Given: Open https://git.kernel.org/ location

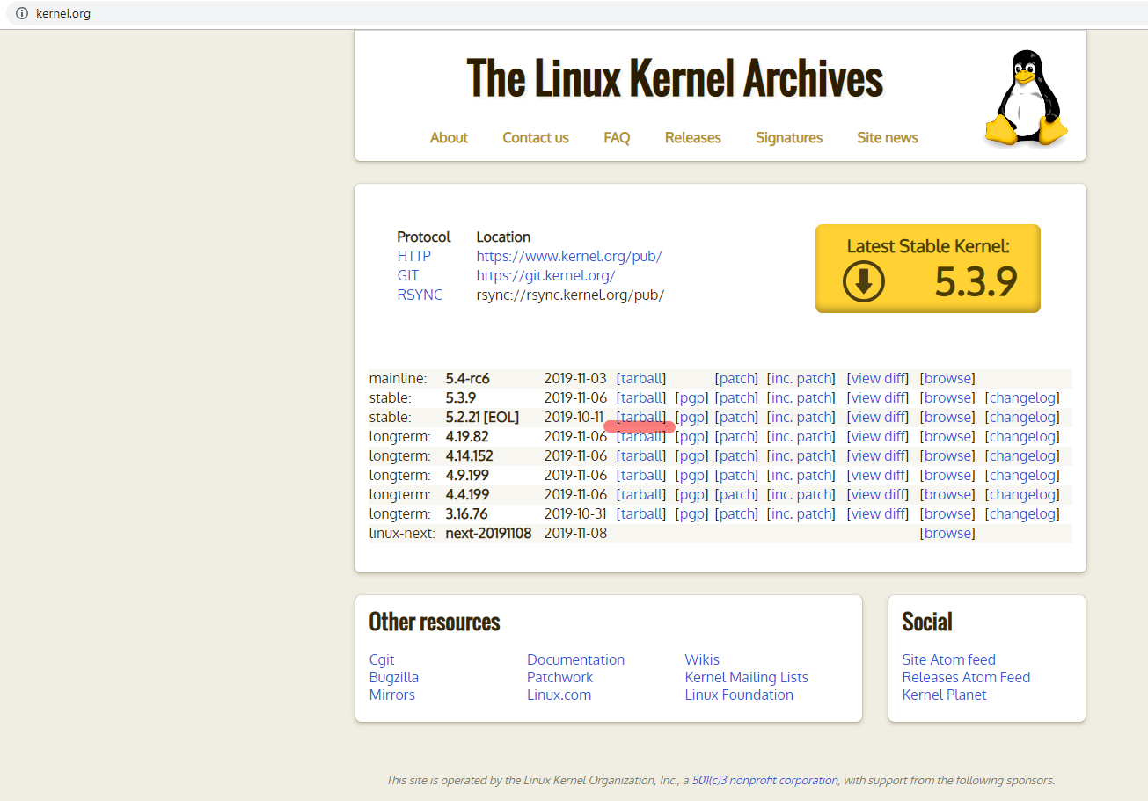Looking at the screenshot, I should pos(545,275).
